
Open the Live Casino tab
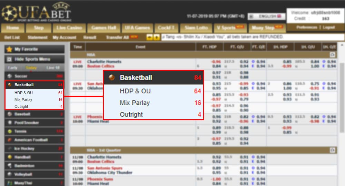coord(69,28)
